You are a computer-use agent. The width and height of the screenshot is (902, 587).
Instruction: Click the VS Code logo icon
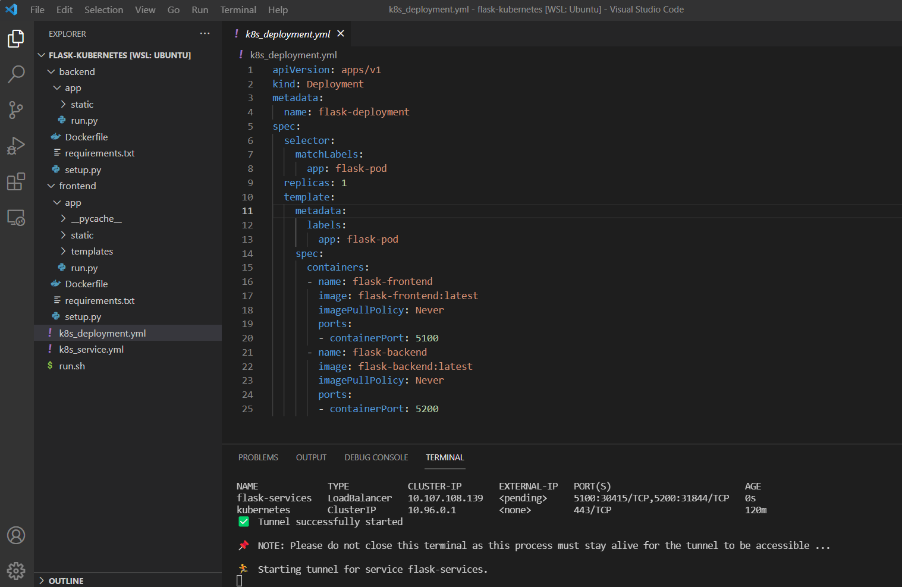tap(11, 10)
